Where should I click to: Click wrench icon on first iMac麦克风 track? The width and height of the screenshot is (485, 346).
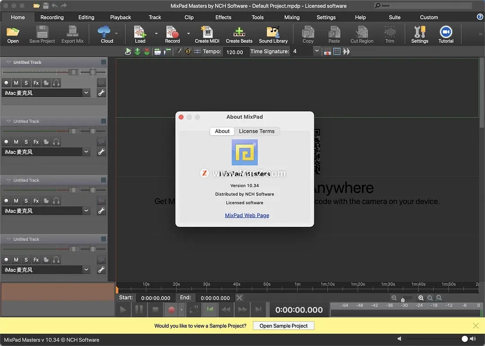(x=101, y=93)
